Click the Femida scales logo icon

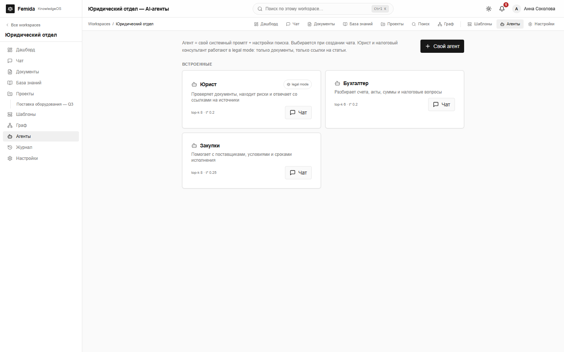click(x=10, y=9)
